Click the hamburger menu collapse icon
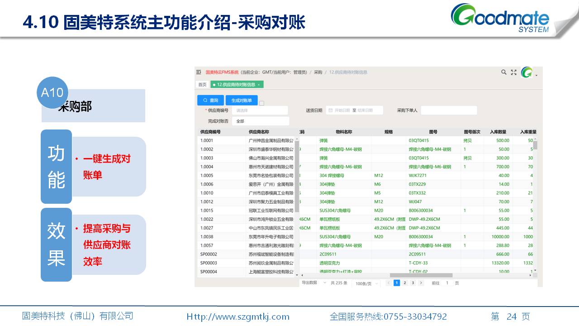The width and height of the screenshot is (579, 326). point(199,72)
